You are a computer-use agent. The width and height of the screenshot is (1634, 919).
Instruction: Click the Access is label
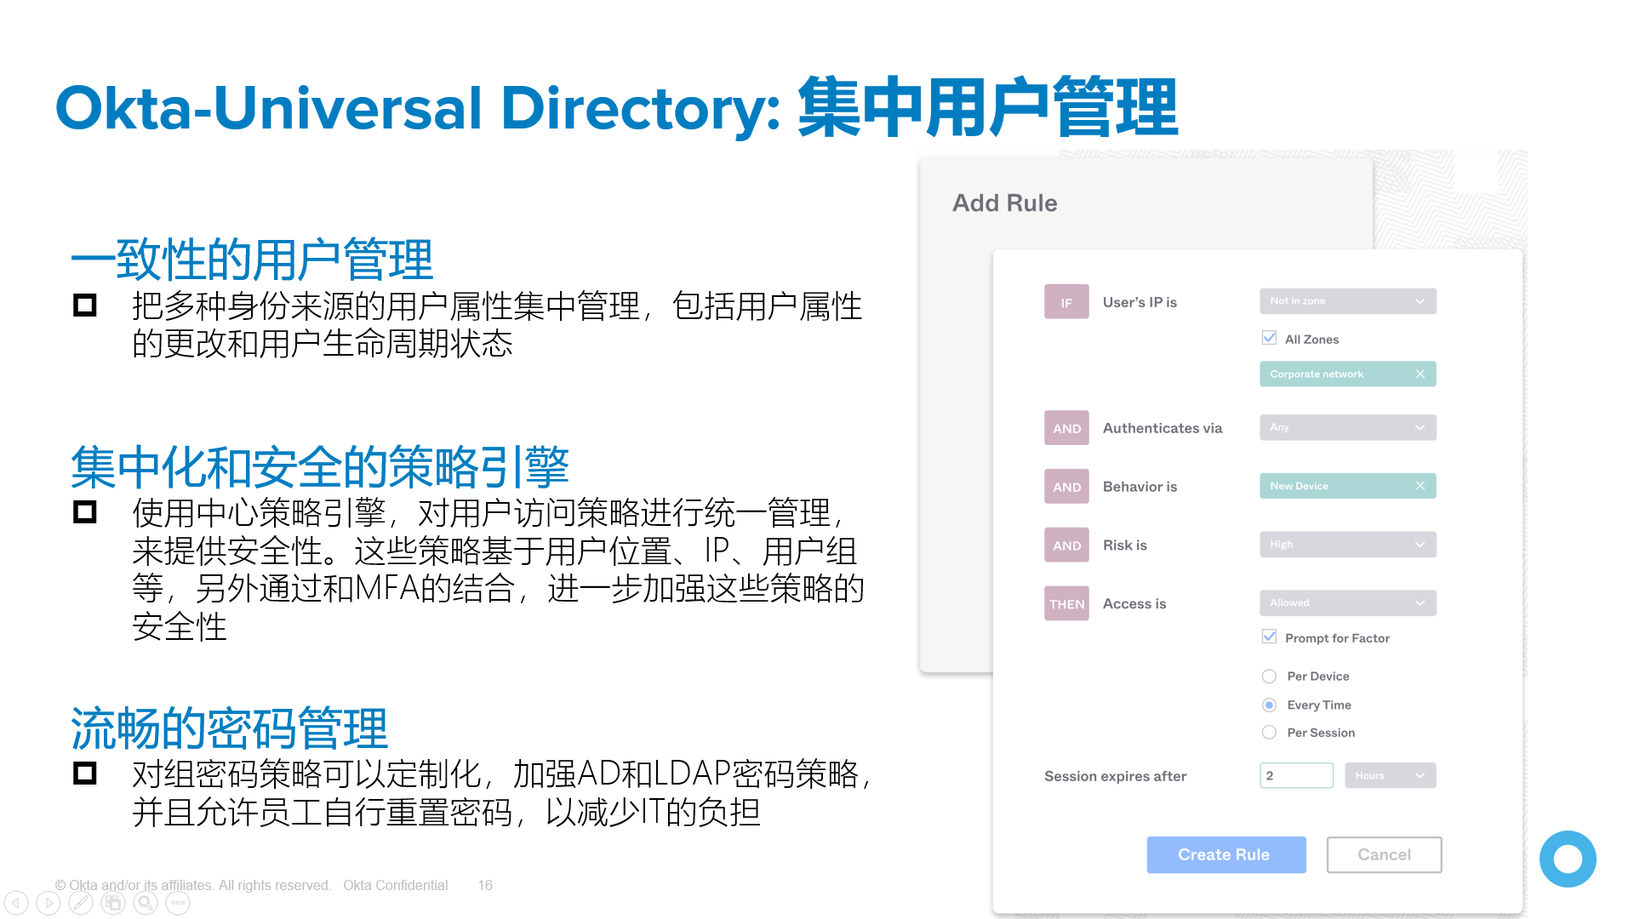(1134, 603)
